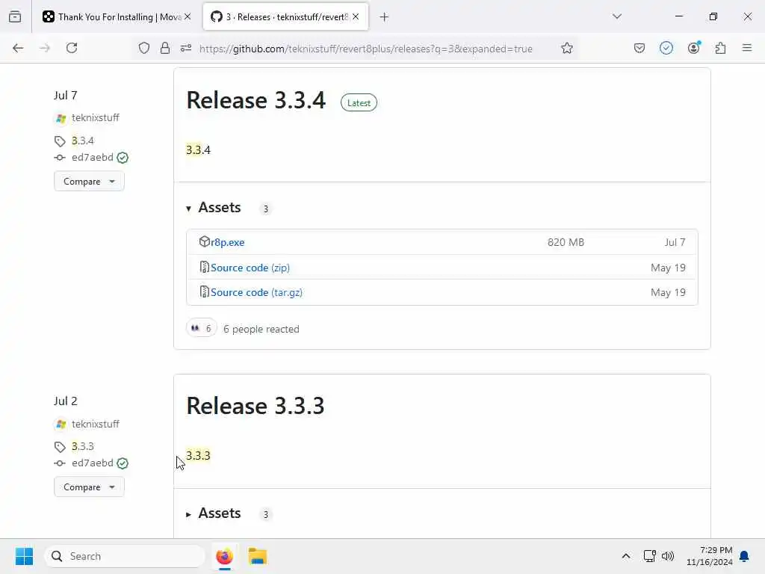Open Firefox account menu
Image resolution: width=765 pixels, height=574 pixels.
tap(693, 48)
